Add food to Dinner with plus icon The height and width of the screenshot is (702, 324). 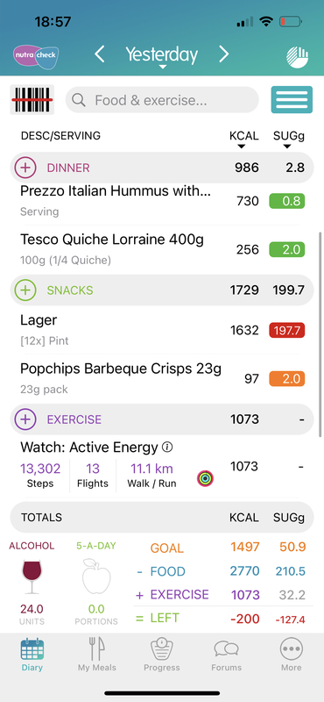pos(25,168)
